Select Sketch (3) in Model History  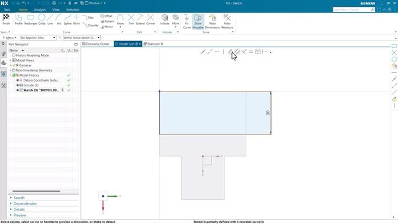40,90
